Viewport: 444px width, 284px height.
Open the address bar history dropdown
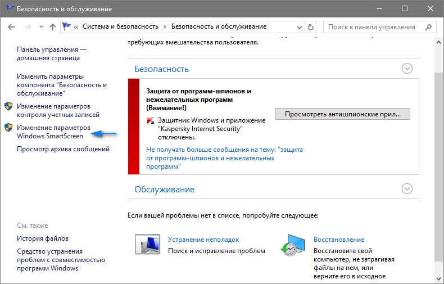pyautogui.click(x=300, y=26)
